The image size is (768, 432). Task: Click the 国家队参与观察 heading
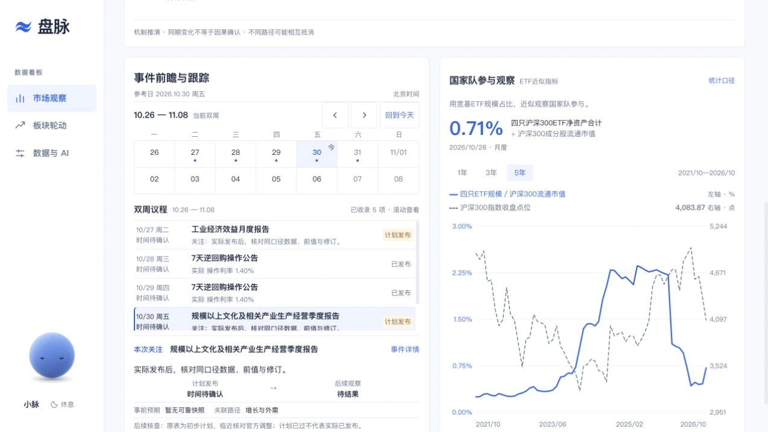coord(482,80)
